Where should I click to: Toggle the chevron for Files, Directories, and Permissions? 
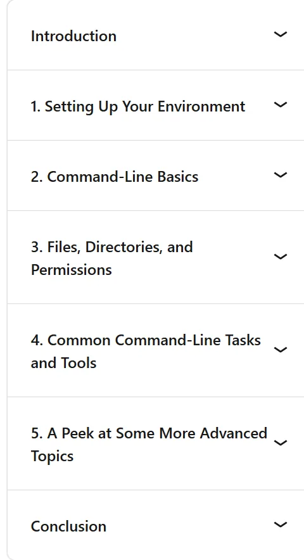281,257
